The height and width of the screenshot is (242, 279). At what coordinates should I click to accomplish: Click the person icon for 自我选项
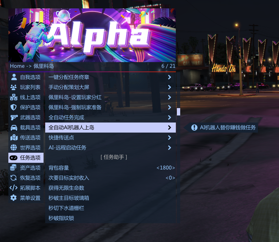coord(14,77)
